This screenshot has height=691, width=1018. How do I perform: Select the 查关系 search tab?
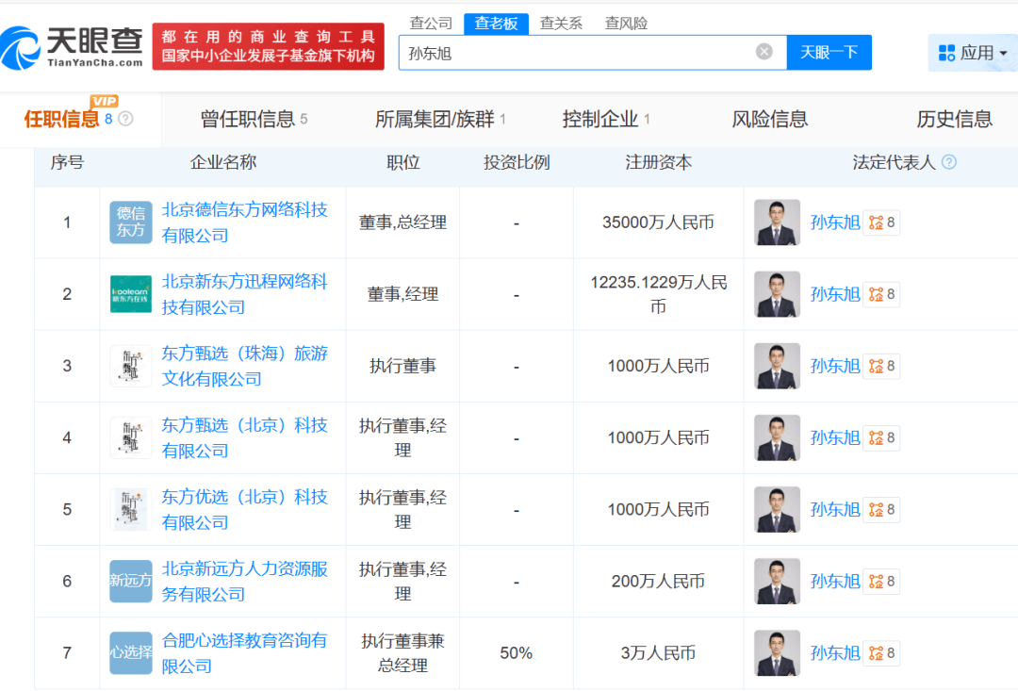pos(561,24)
